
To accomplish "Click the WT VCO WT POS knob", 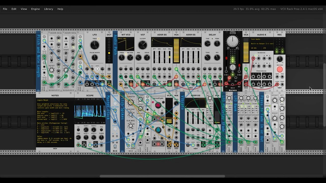I will (x=130, y=57).
